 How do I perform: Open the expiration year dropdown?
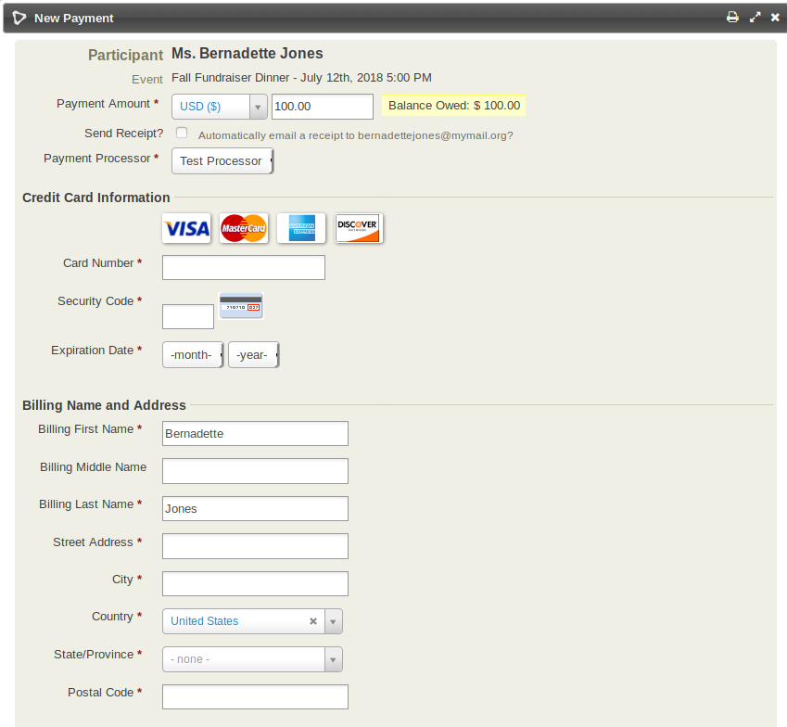pyautogui.click(x=252, y=354)
